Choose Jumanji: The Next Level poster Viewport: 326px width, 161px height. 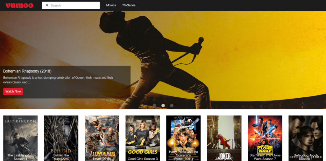pyautogui.click(x=102, y=138)
